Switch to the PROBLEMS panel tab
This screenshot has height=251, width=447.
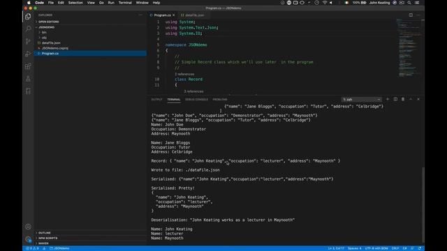click(220, 99)
